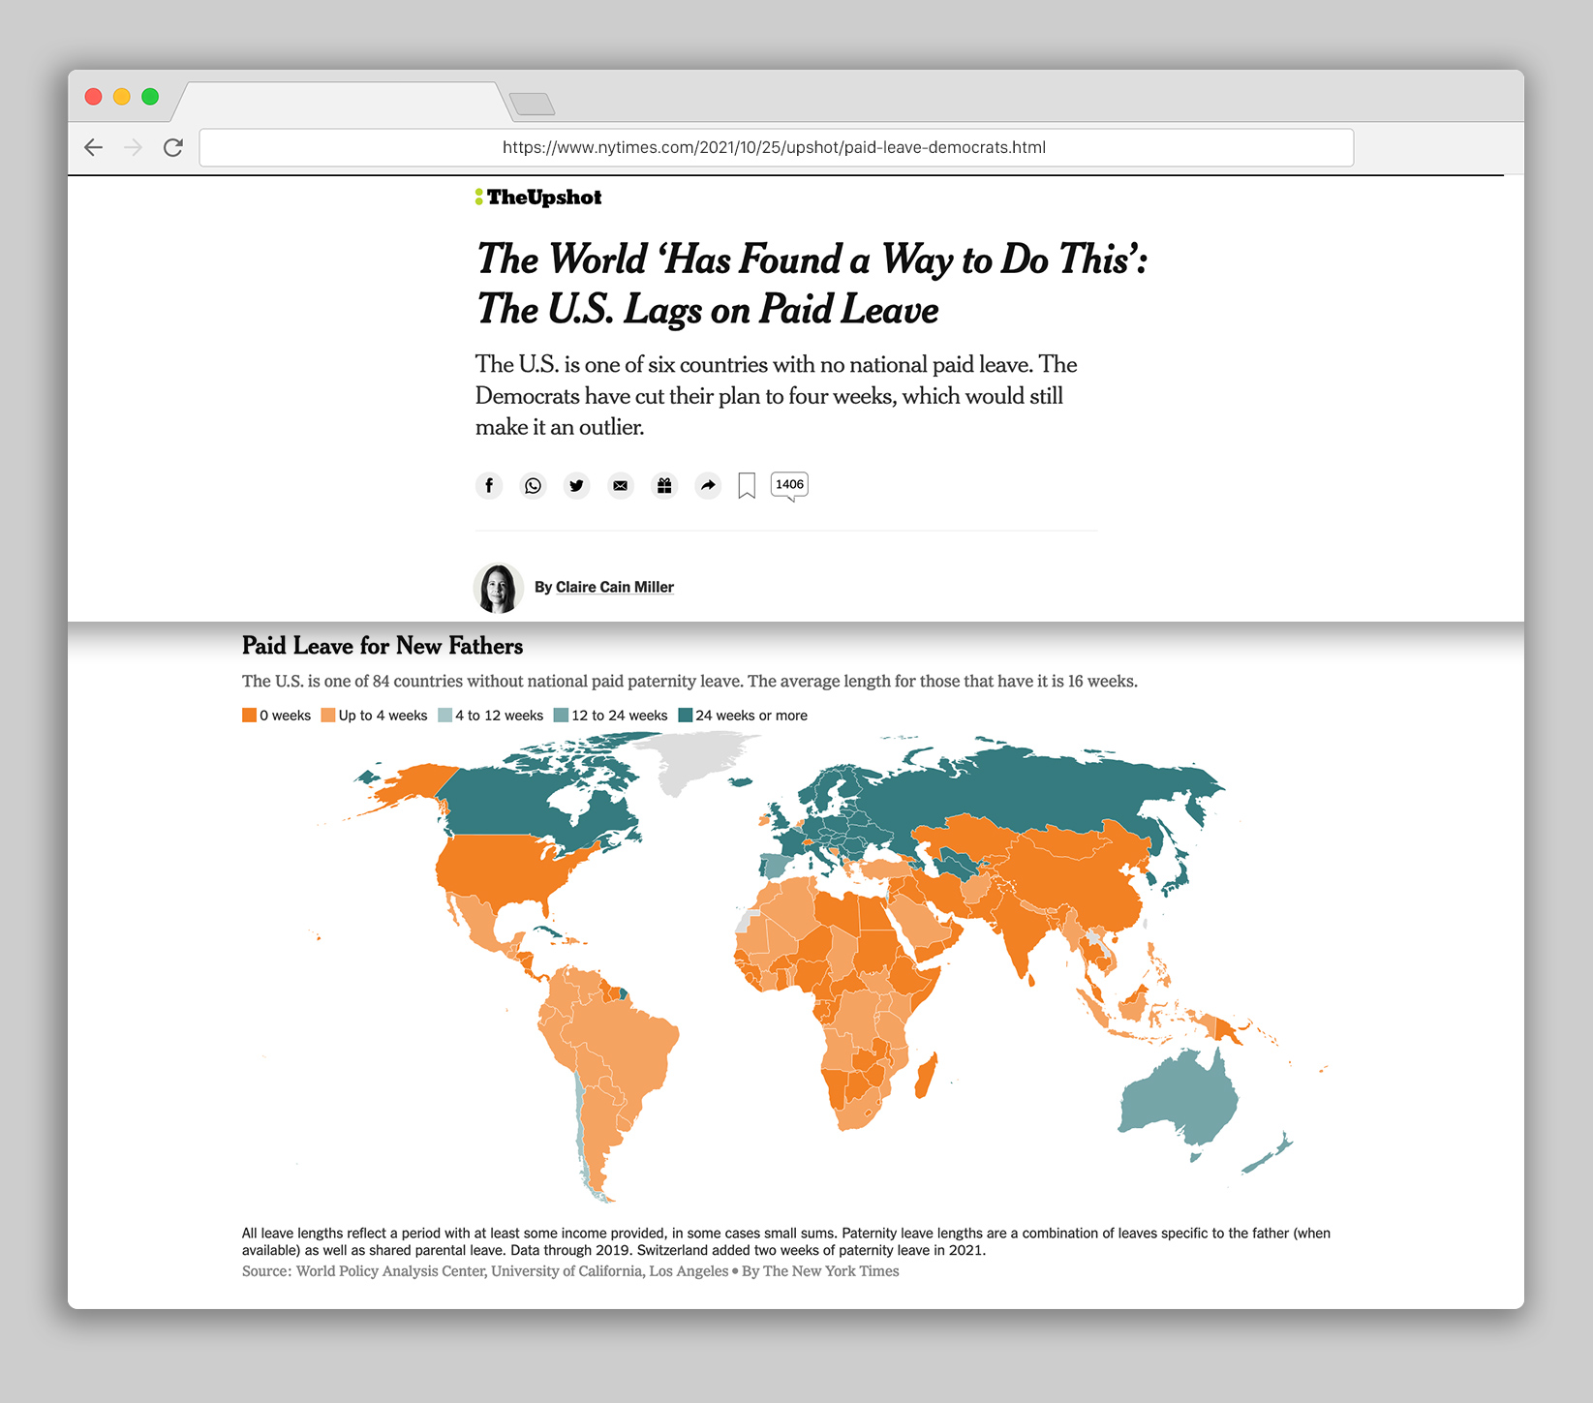Click the 24 weeks or more swatch
The width and height of the screenshot is (1593, 1403).
[x=686, y=716]
